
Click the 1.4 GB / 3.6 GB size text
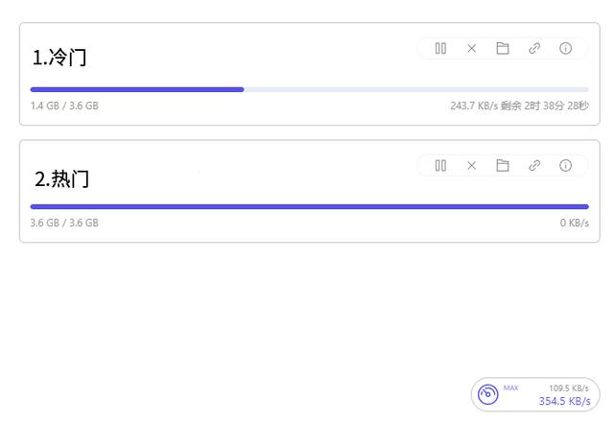pos(64,106)
